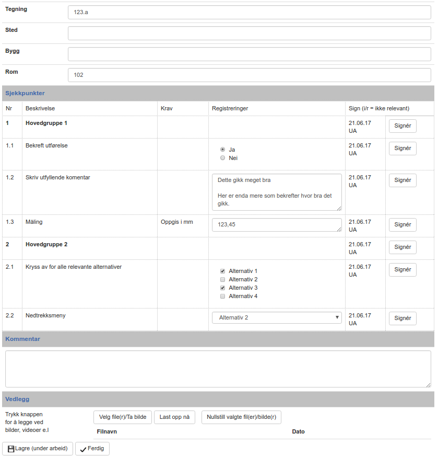
Task: Click the checkmark icon on Ferdig button
Action: (83, 449)
